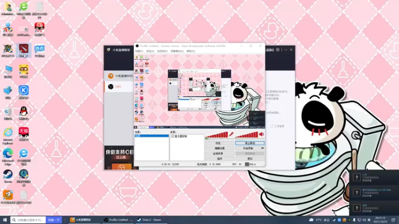
Task: Open the settings gear in Douyu manager title bar
Action: click(x=278, y=50)
